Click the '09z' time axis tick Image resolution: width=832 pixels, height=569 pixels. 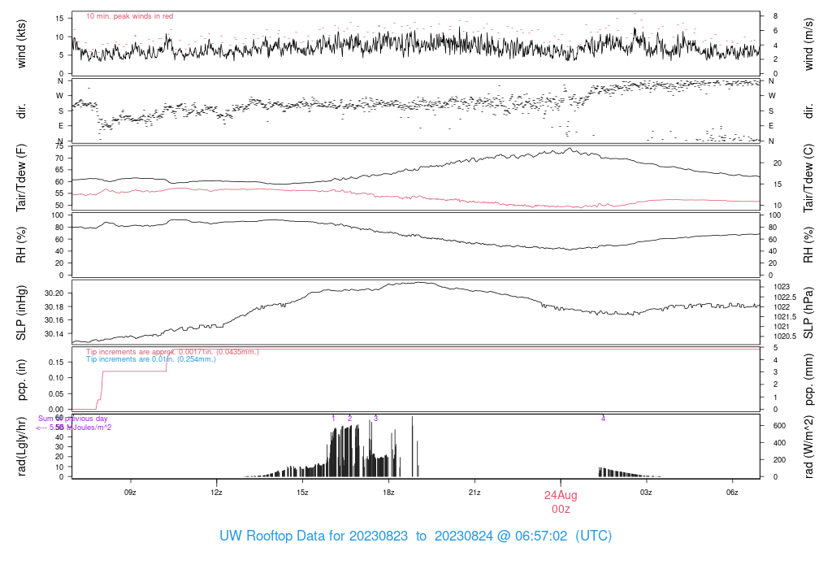pyautogui.click(x=130, y=493)
